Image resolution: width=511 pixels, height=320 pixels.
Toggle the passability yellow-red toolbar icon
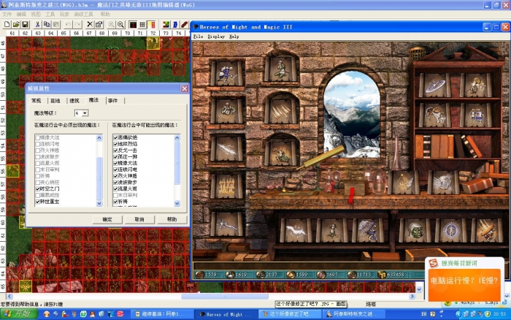point(152,24)
